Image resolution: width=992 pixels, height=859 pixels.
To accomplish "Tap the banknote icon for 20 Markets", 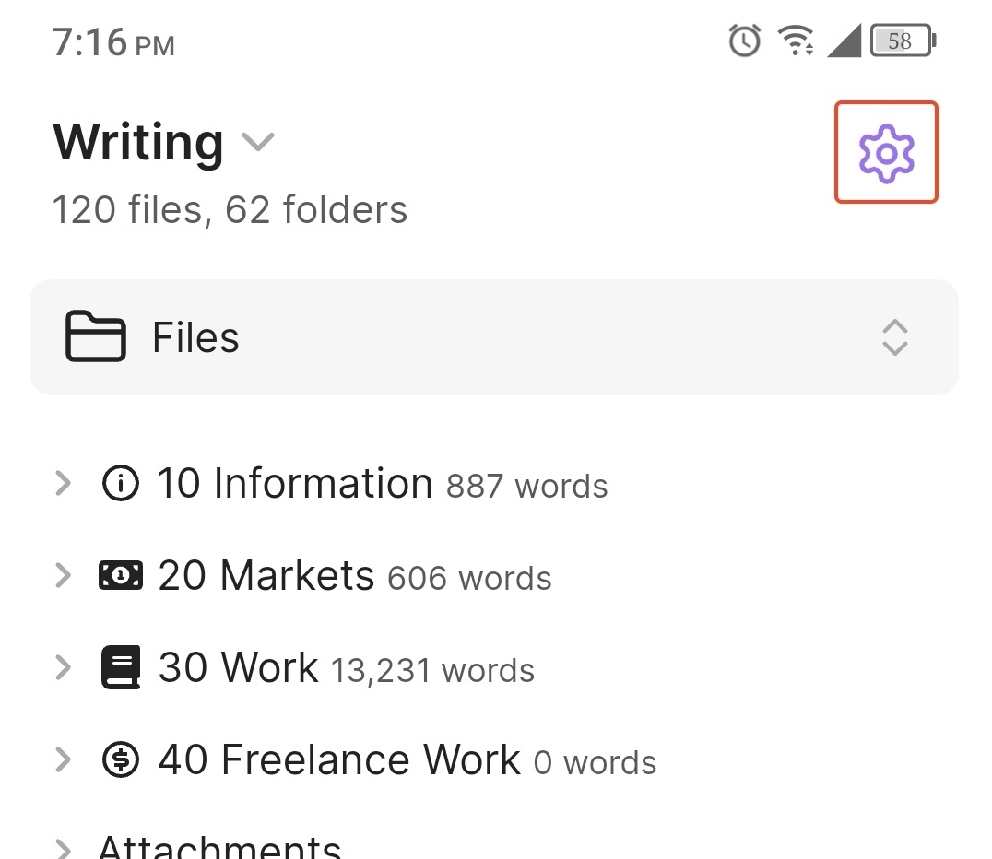I will (x=120, y=577).
